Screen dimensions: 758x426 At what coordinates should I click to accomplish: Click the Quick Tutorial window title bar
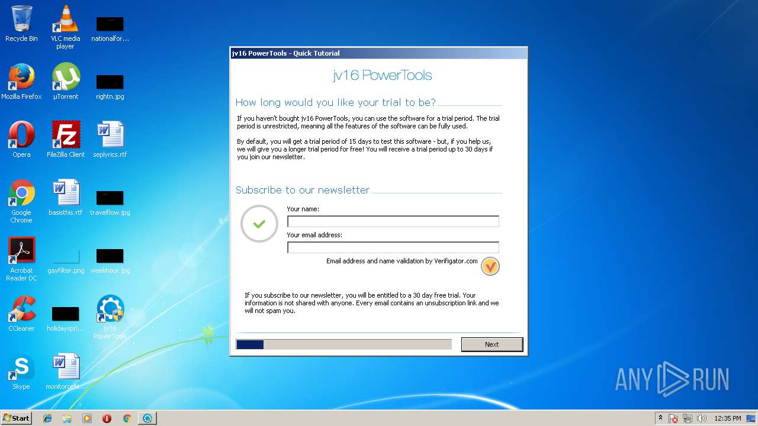[378, 53]
